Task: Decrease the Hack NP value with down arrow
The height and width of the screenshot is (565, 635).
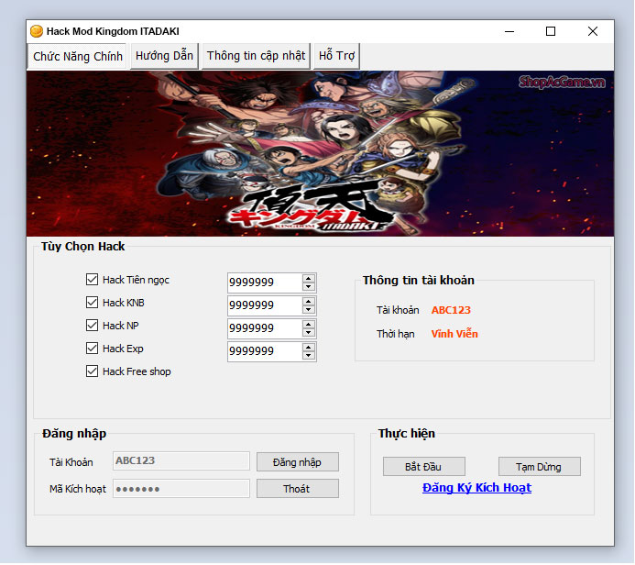Action: [x=309, y=332]
